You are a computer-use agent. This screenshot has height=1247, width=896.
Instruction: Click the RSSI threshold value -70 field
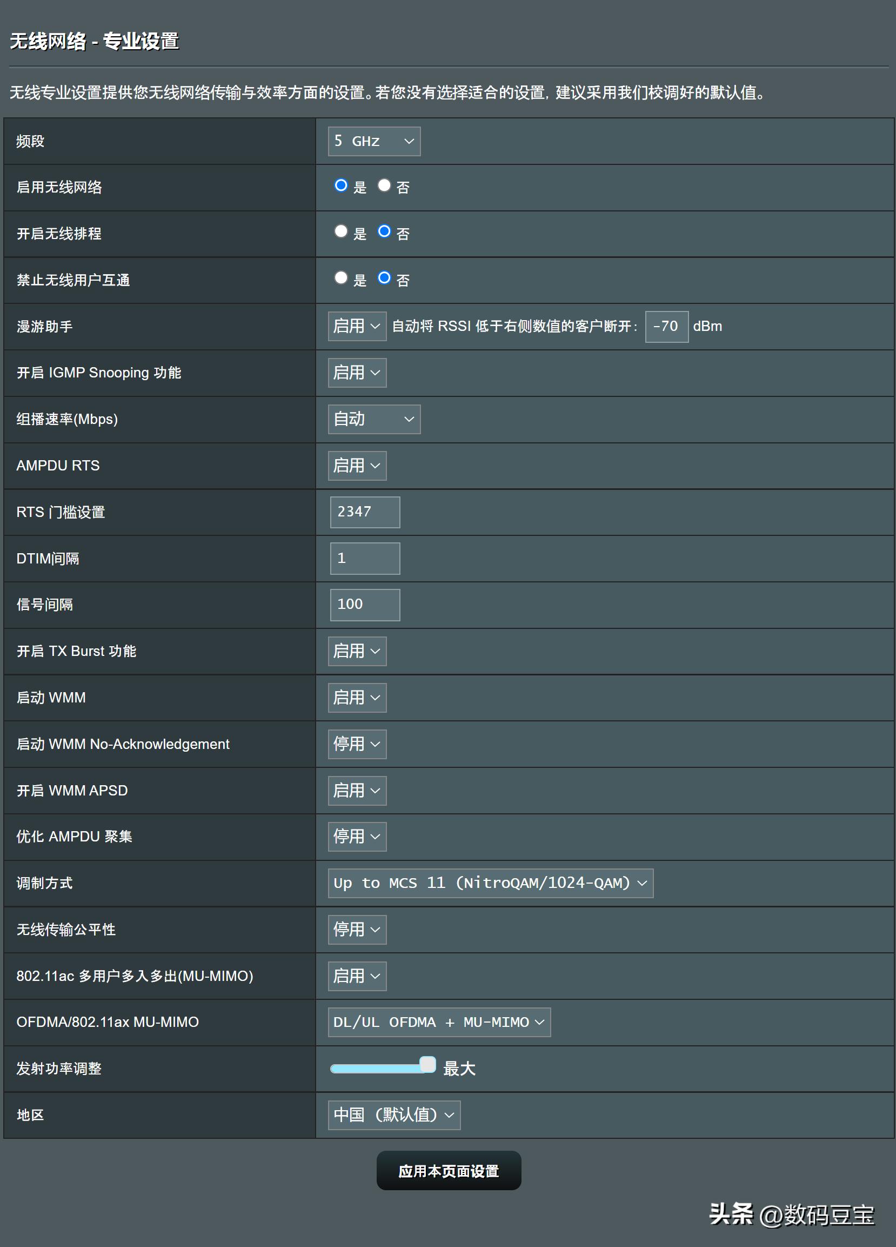pos(666,326)
